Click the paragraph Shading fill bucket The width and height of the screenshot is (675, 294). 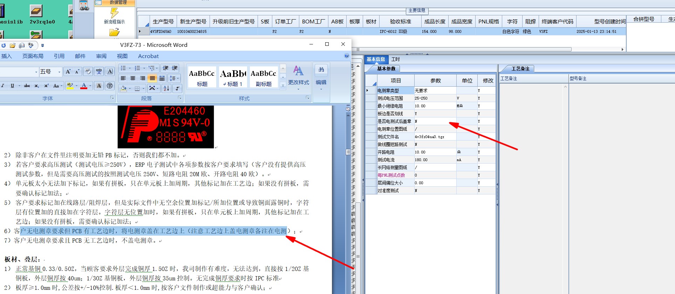(x=123, y=88)
